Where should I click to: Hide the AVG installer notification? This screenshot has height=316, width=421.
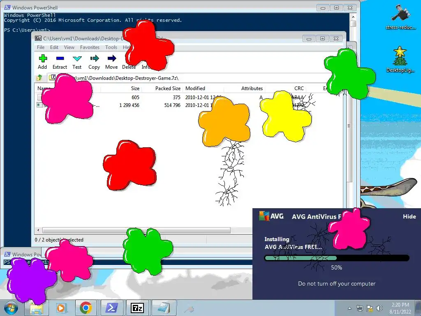(x=409, y=216)
